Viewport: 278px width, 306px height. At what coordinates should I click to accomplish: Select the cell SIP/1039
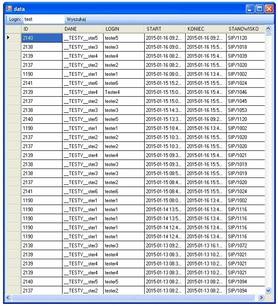pyautogui.click(x=245, y=56)
